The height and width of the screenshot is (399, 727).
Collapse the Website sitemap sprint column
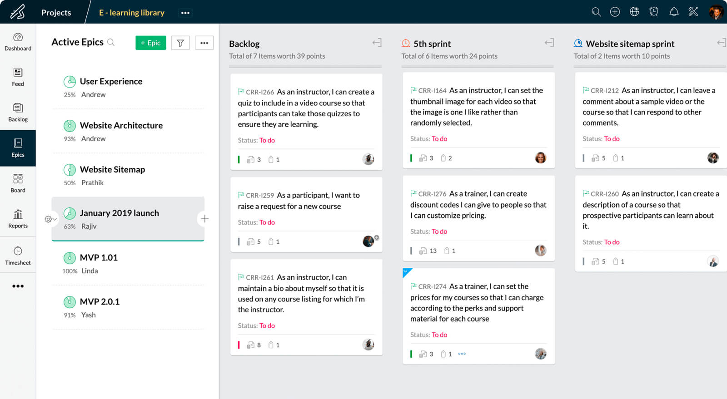point(722,43)
